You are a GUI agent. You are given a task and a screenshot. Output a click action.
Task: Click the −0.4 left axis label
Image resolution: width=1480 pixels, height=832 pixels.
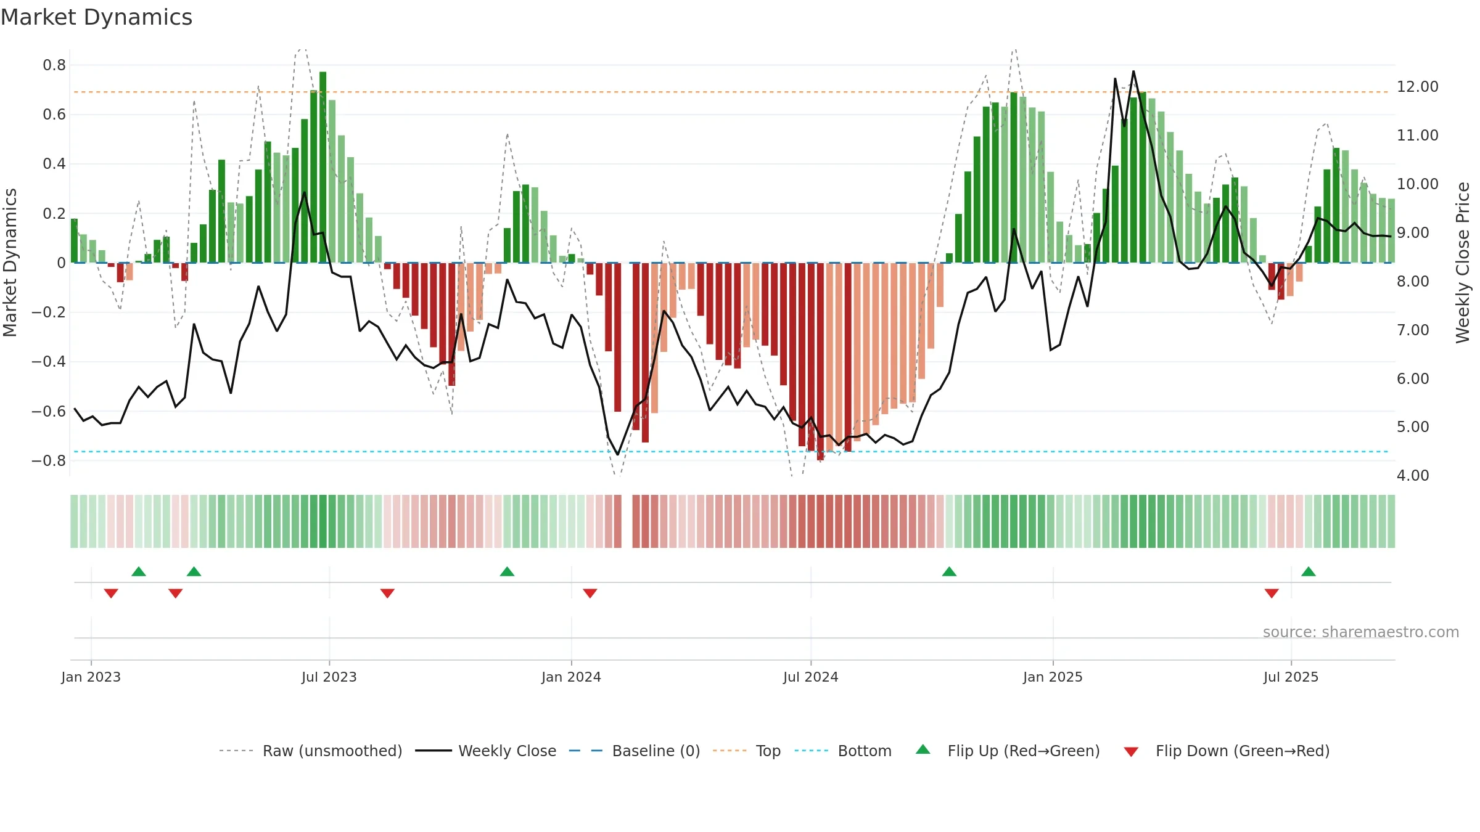tap(49, 362)
